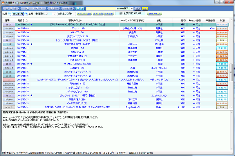Open the 設定 settings tab
235x156 pixels.
[80, 9]
